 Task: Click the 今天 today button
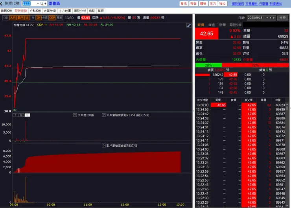click(282, 18)
